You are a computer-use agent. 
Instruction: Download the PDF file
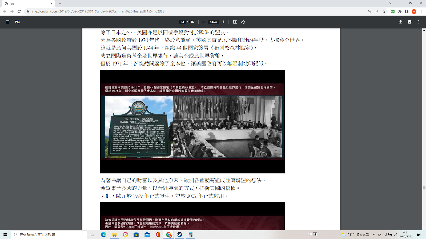(x=400, y=22)
